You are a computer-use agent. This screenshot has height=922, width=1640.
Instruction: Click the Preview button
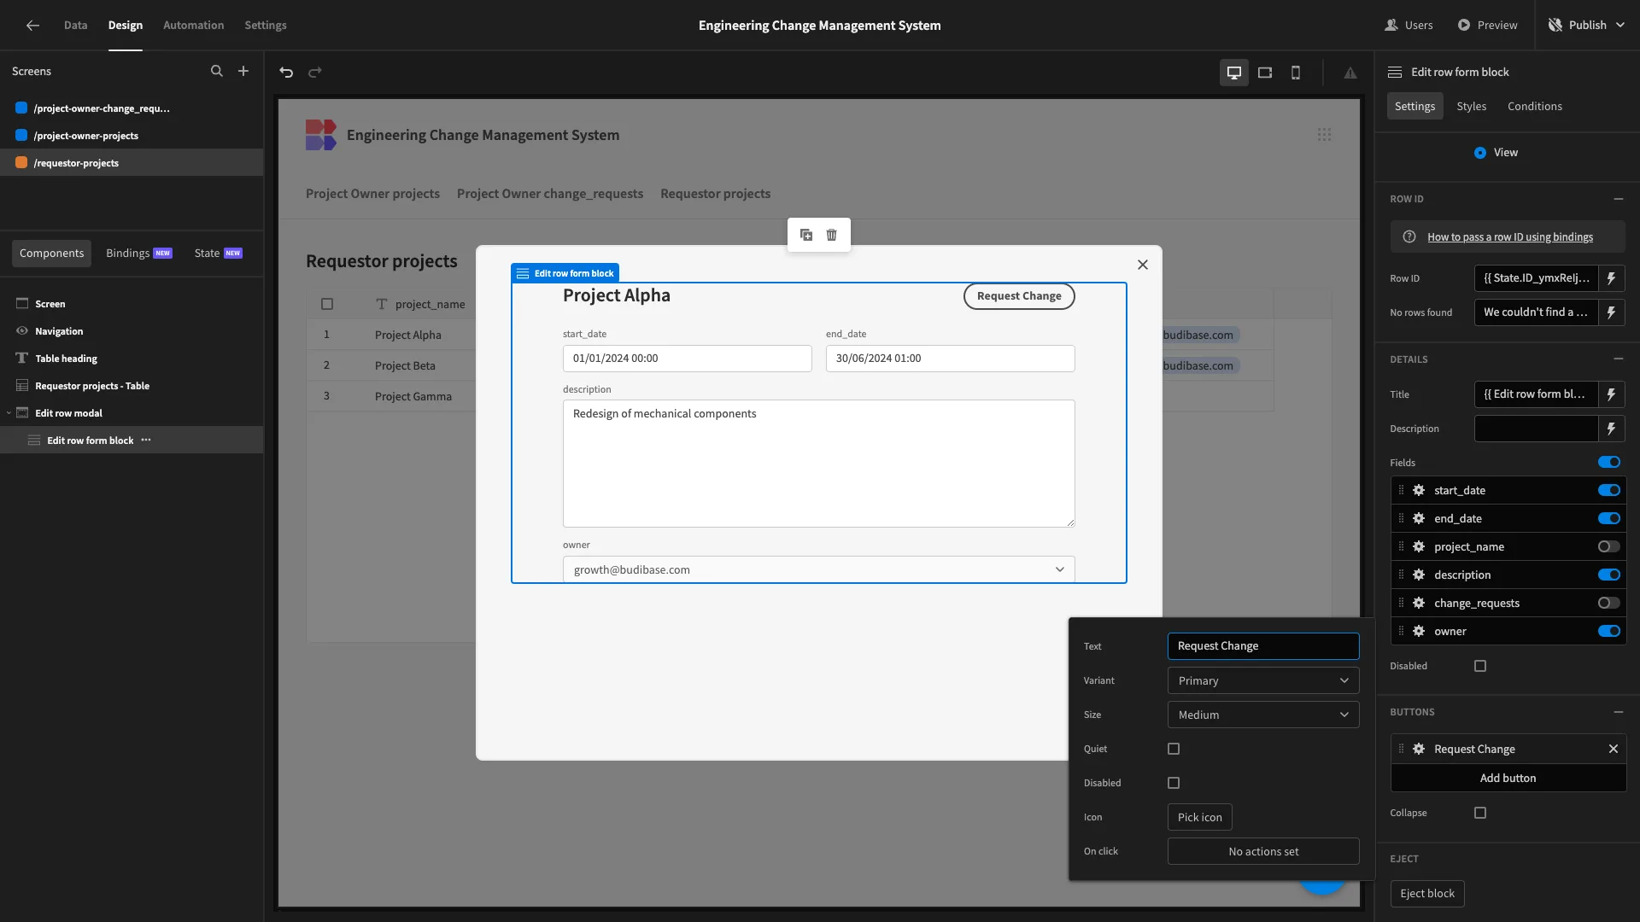(1488, 26)
